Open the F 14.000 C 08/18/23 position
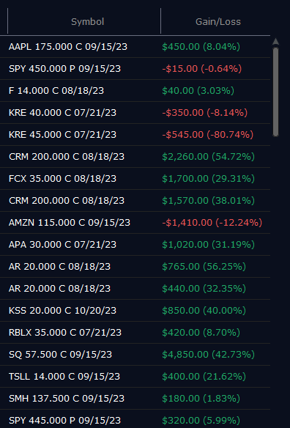Screen dimensions: 290x428 (x=135, y=91)
